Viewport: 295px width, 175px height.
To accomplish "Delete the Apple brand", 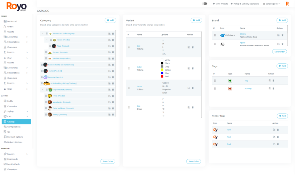I will coord(282,44).
